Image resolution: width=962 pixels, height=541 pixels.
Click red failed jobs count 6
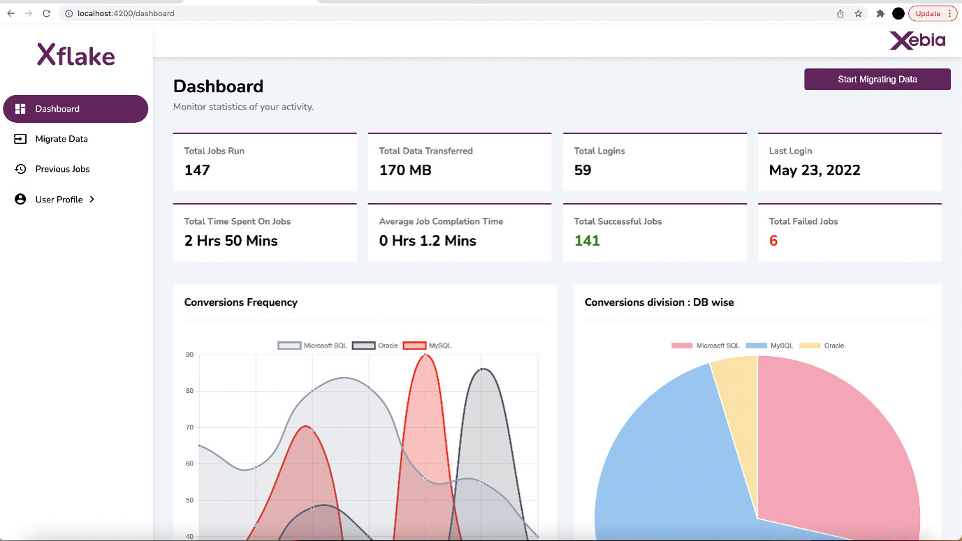tap(773, 241)
